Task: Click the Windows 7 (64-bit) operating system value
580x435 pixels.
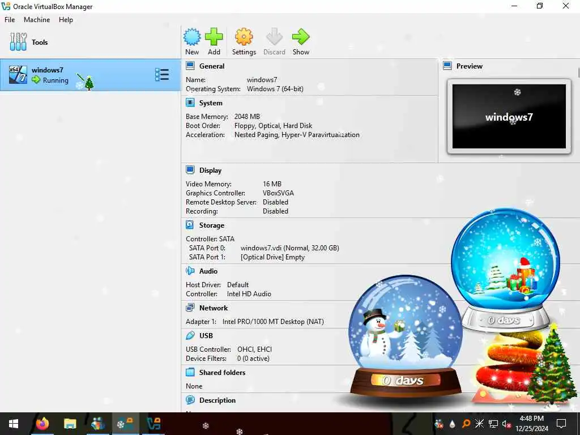Action: 275,89
